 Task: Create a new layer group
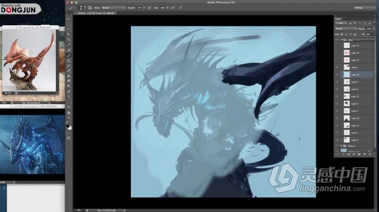[x=359, y=154]
